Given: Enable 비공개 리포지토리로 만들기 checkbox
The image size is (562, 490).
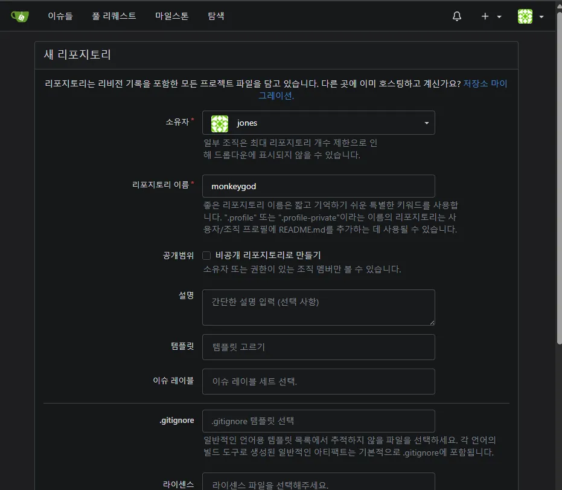Looking at the screenshot, I should click(206, 256).
